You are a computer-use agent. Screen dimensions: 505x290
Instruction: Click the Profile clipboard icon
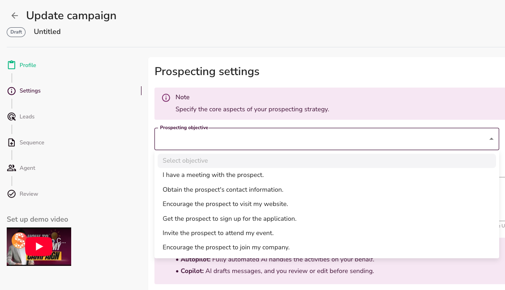click(x=12, y=65)
